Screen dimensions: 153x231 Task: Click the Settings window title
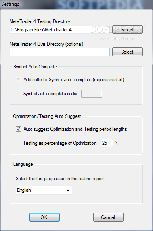pos(10,4)
